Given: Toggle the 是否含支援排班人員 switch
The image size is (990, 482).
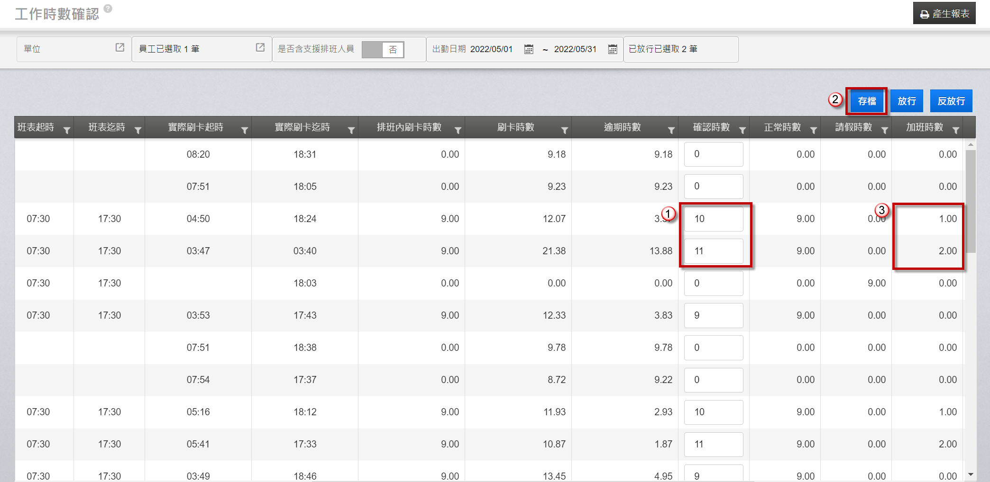Looking at the screenshot, I should click(383, 50).
